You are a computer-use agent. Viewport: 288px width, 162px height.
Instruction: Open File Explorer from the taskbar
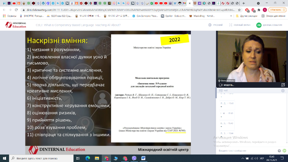97,158
